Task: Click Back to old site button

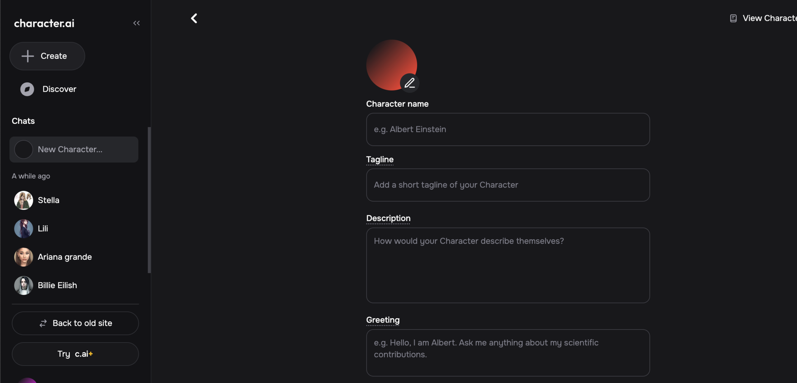Action: [x=75, y=323]
